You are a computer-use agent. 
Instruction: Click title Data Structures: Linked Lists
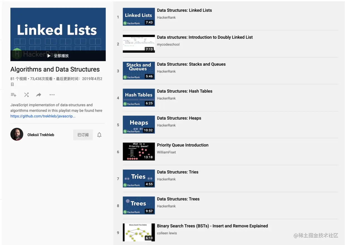pos(184,10)
